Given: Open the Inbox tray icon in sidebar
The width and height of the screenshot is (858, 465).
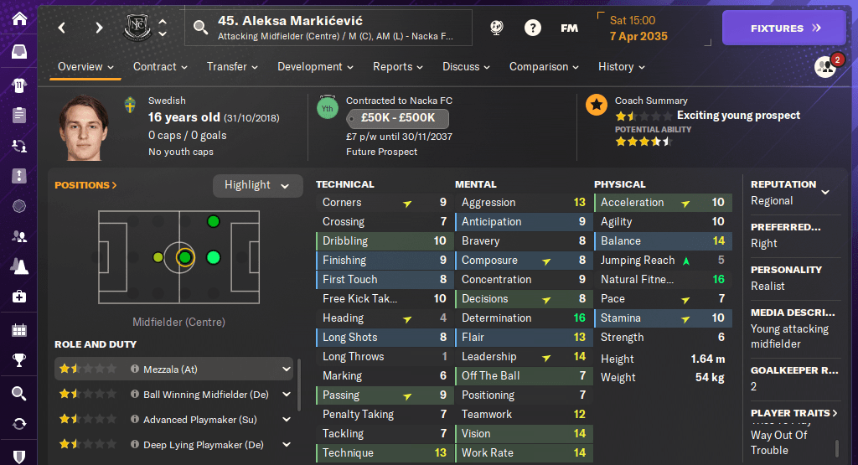Looking at the screenshot, I should point(18,52).
